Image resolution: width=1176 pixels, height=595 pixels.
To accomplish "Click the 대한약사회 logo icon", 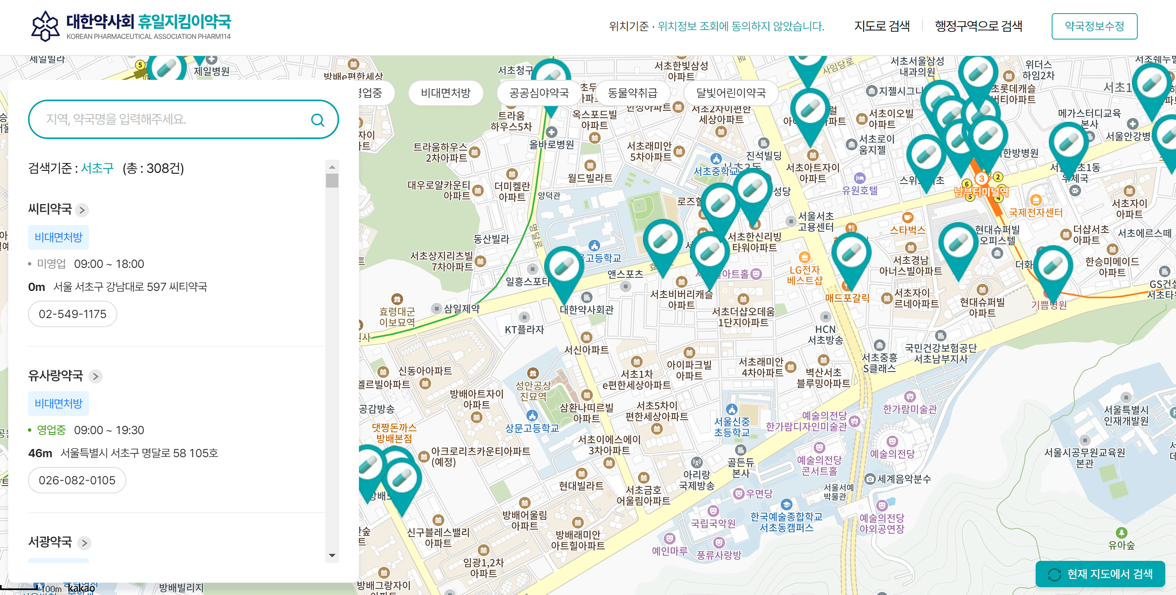I will [x=45, y=26].
